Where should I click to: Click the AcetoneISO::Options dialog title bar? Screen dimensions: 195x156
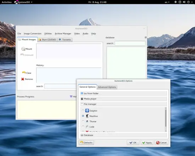(123, 81)
